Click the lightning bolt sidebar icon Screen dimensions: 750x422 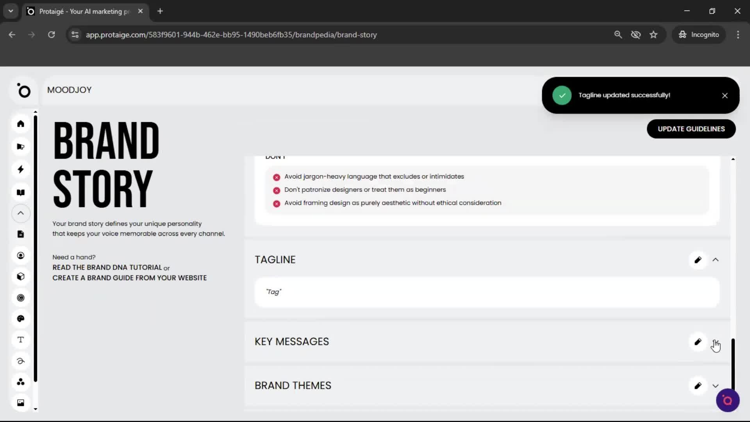pos(20,169)
